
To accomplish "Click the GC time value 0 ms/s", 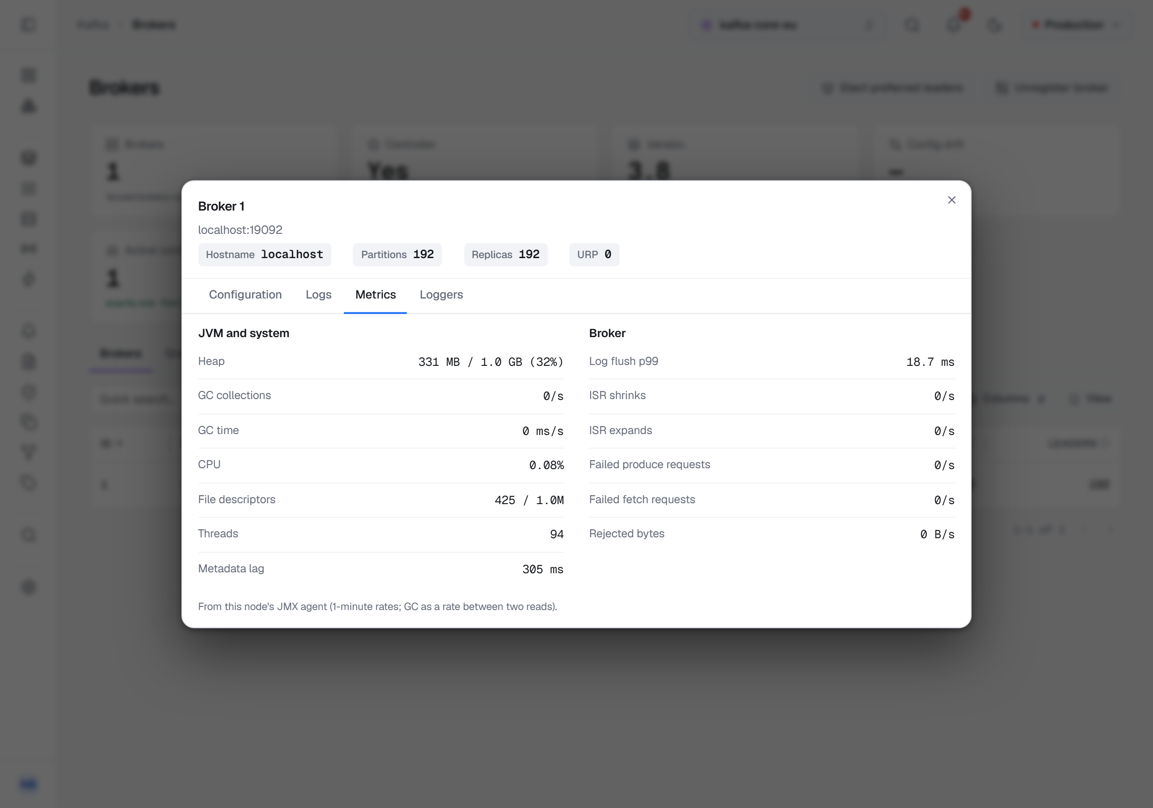I will tap(542, 431).
